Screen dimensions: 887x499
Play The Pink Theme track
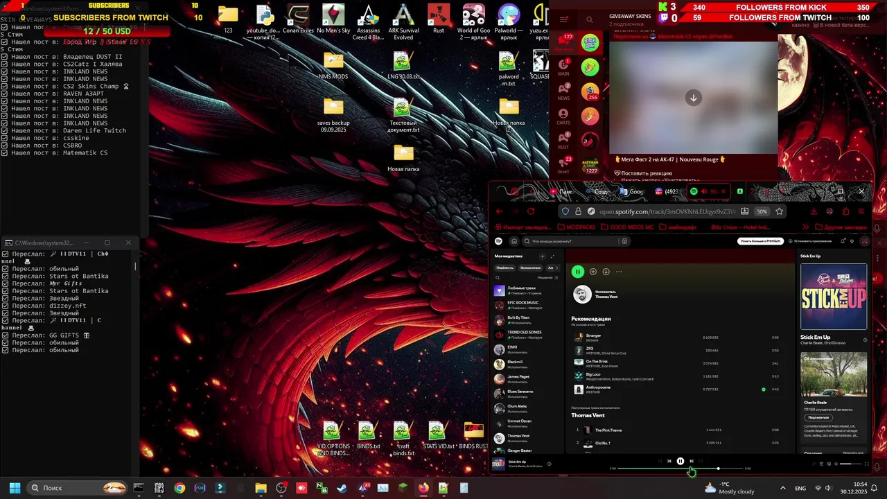click(x=679, y=430)
